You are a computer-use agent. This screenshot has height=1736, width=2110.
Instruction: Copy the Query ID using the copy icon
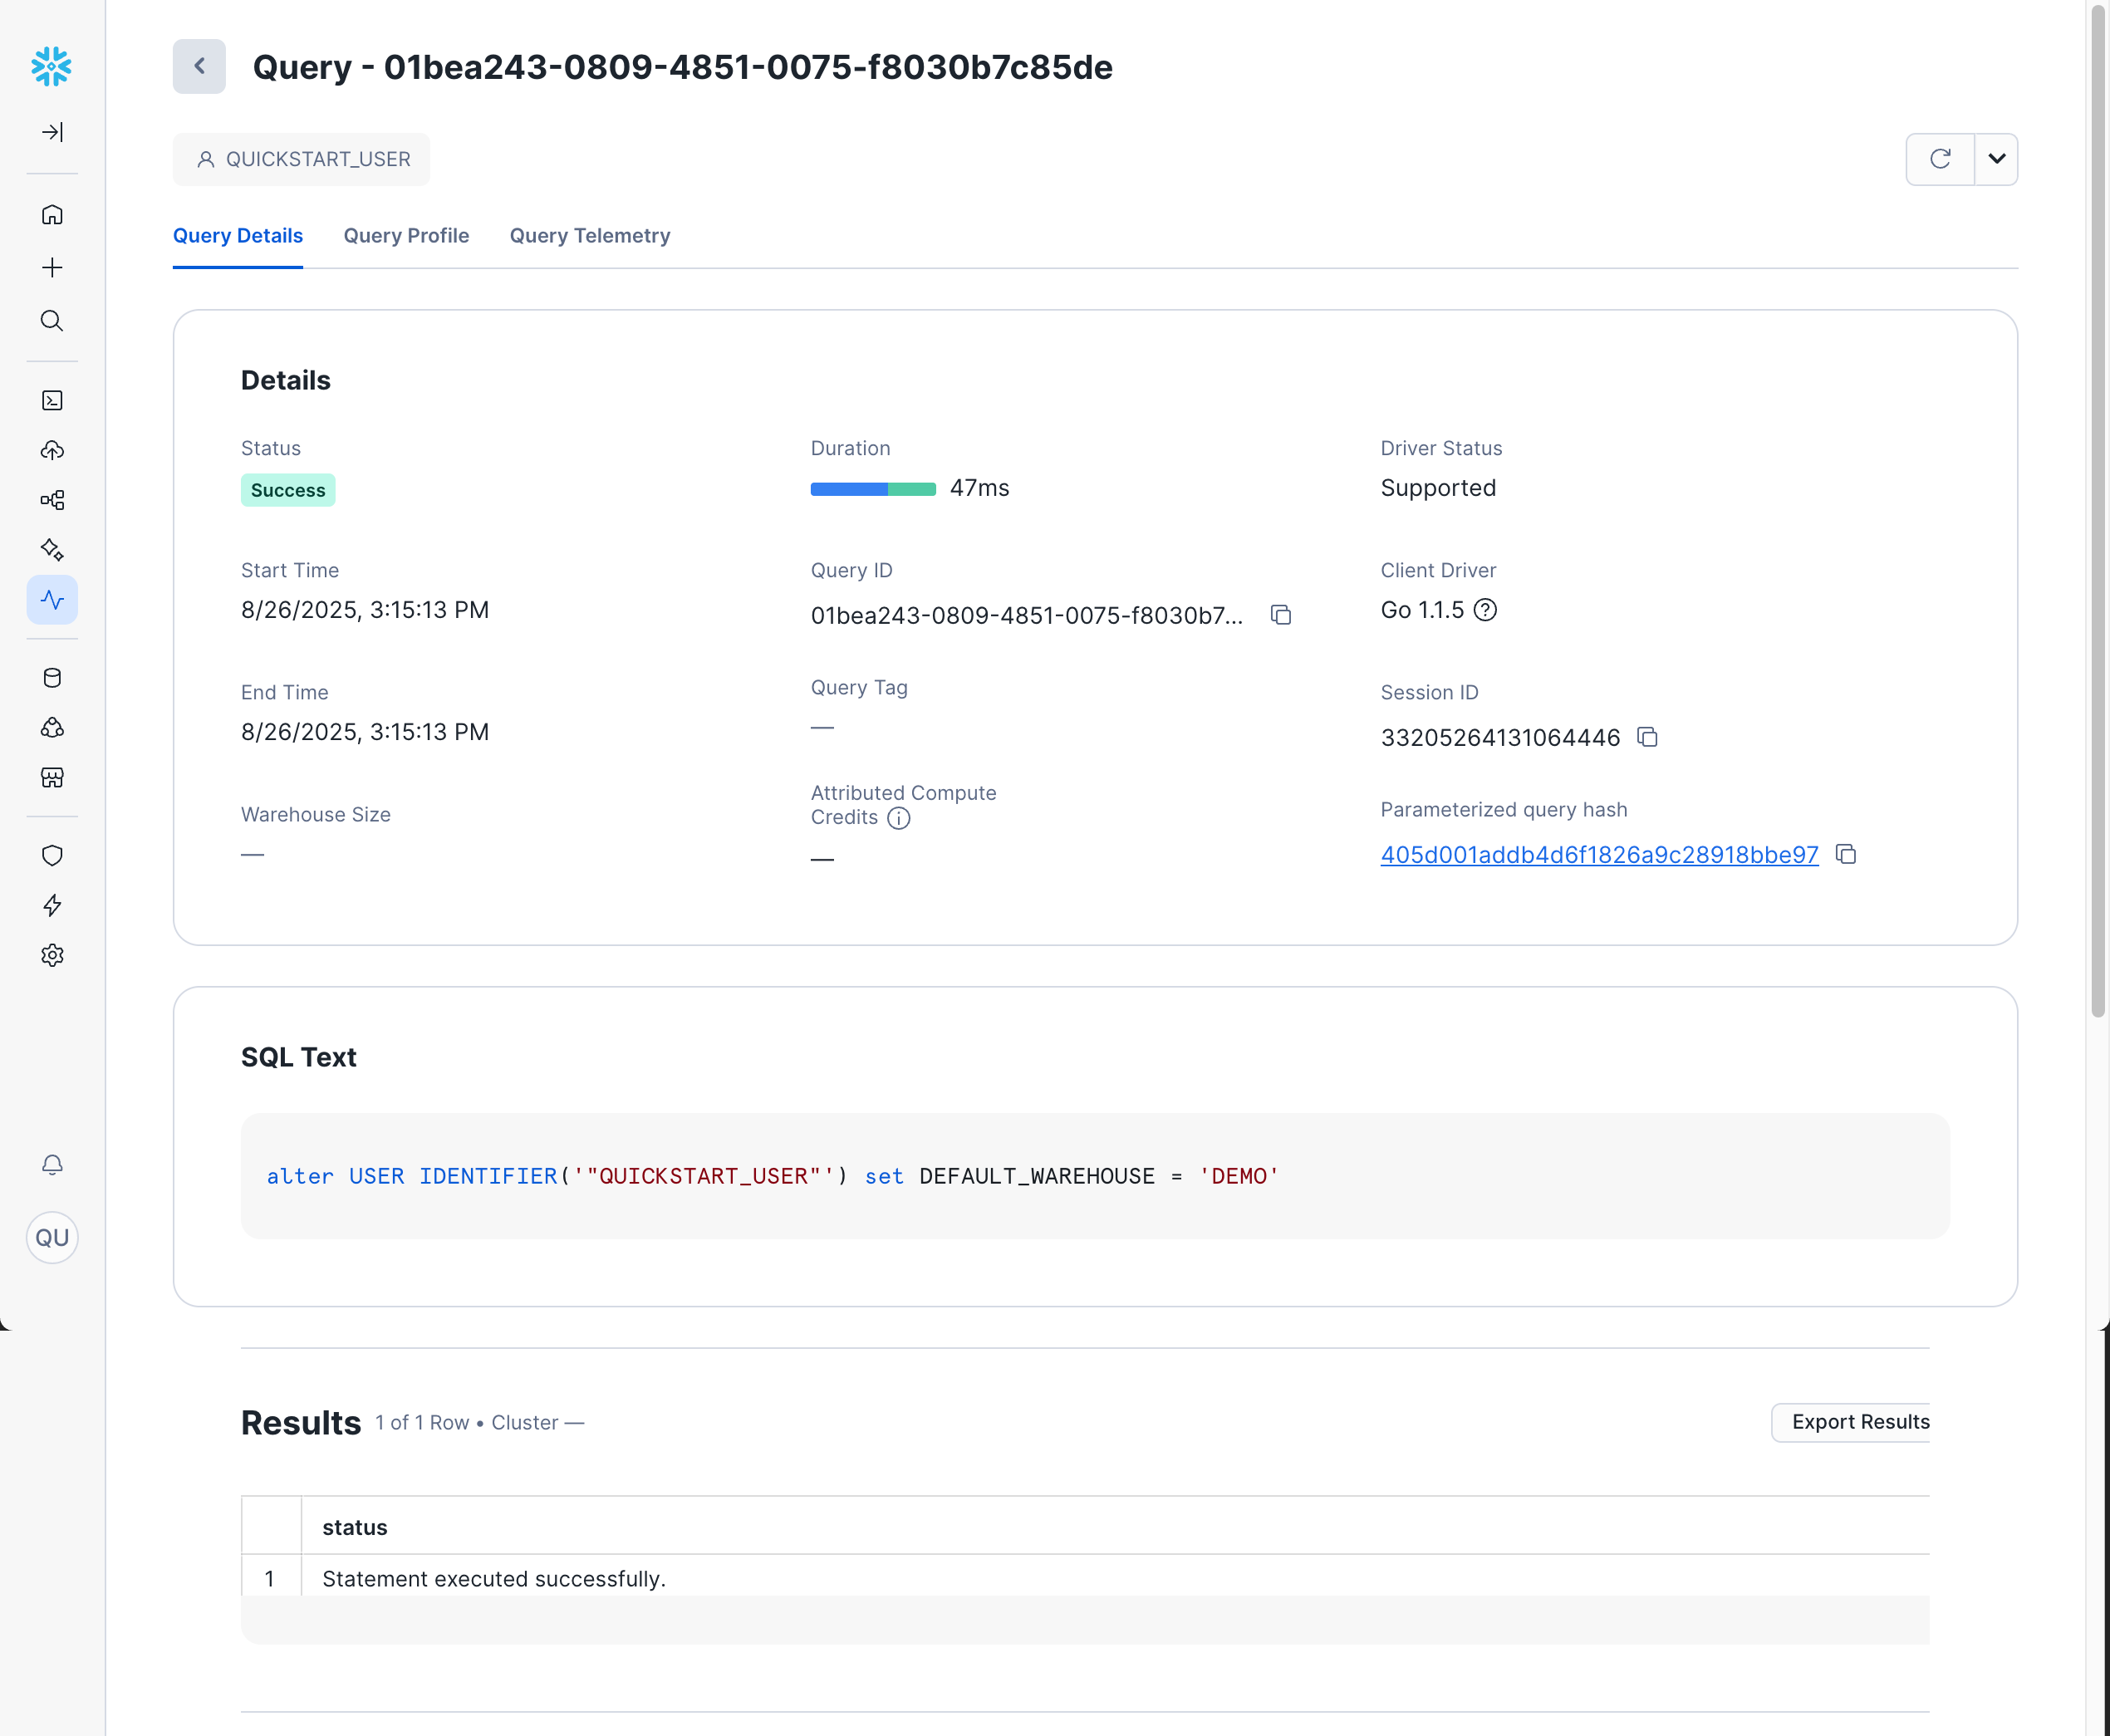pyautogui.click(x=1281, y=615)
